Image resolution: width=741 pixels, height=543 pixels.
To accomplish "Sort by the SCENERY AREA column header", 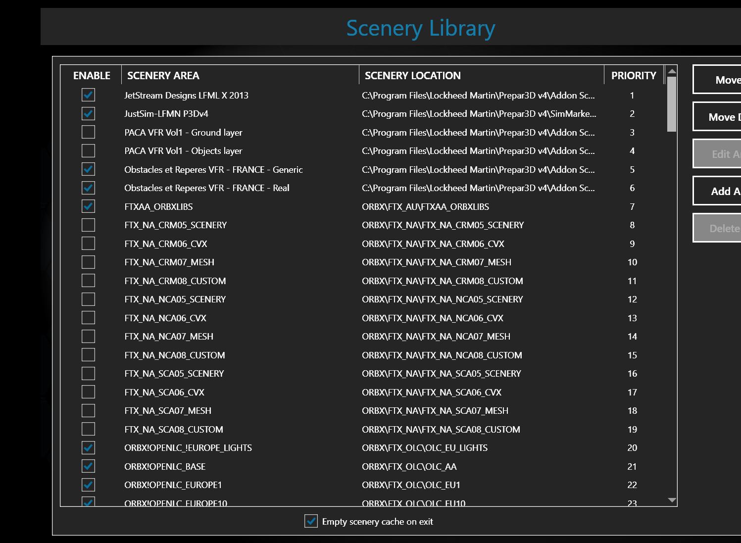I will 163,76.
